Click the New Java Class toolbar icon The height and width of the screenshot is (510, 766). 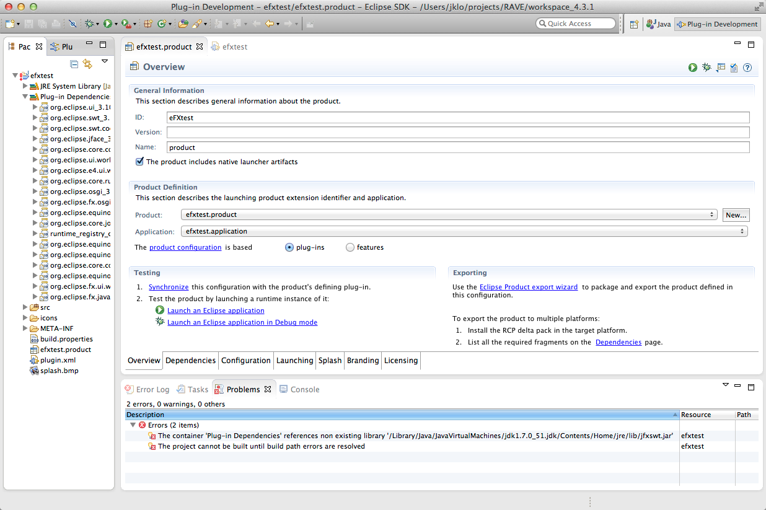[161, 24]
